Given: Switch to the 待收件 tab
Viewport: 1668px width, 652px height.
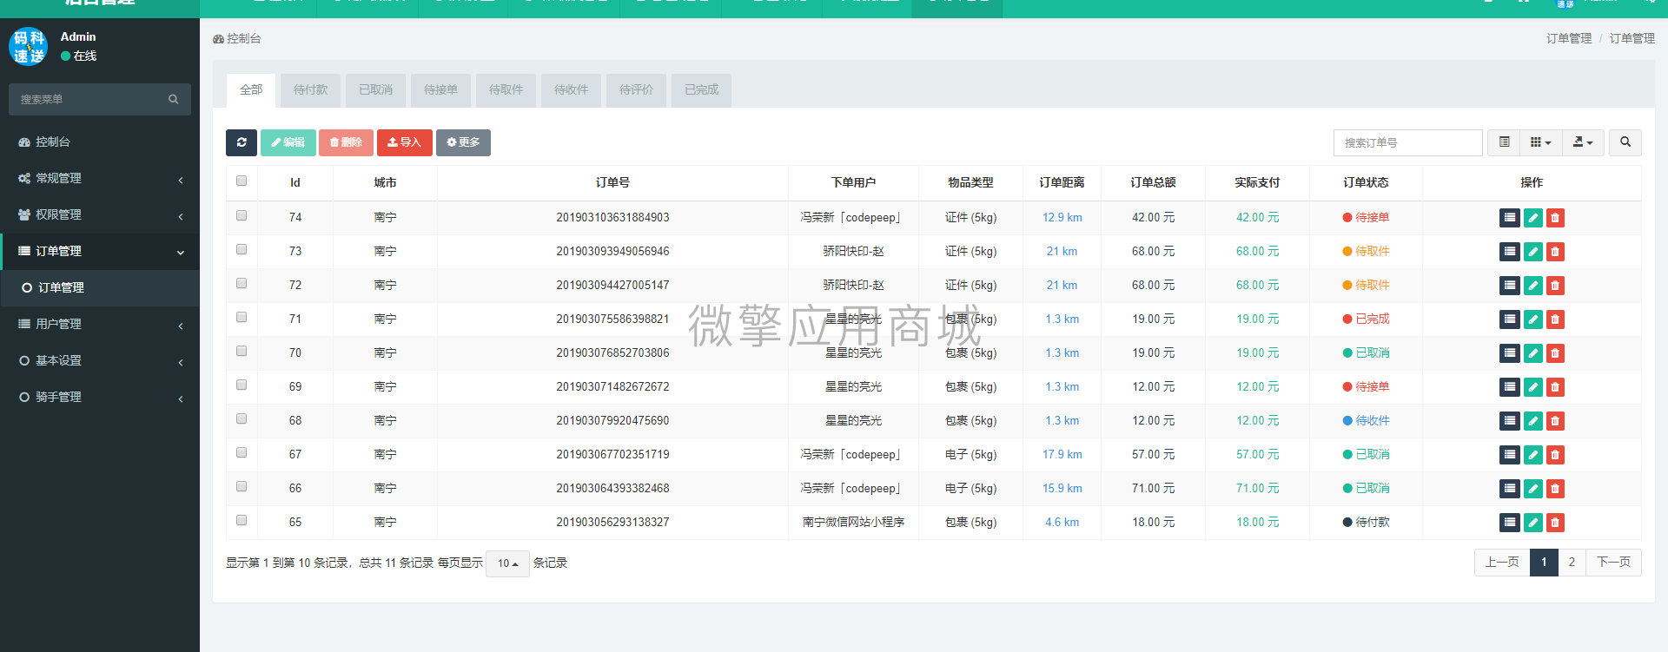Looking at the screenshot, I should tap(571, 90).
